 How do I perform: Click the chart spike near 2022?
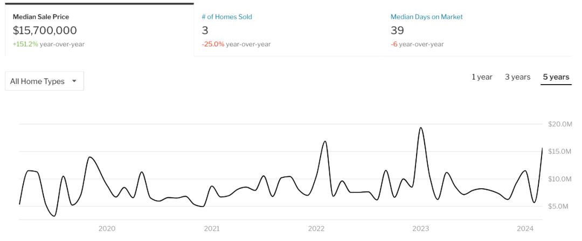click(x=325, y=141)
